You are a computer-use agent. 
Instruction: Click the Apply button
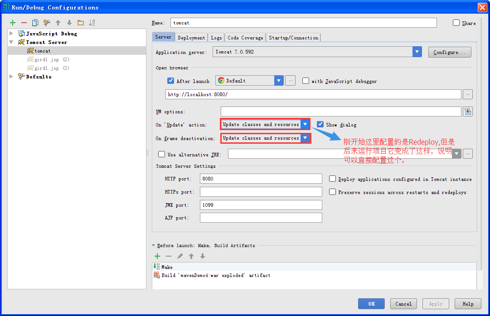click(436, 303)
